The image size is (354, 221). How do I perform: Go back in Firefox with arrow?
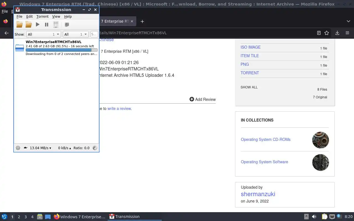point(7,33)
